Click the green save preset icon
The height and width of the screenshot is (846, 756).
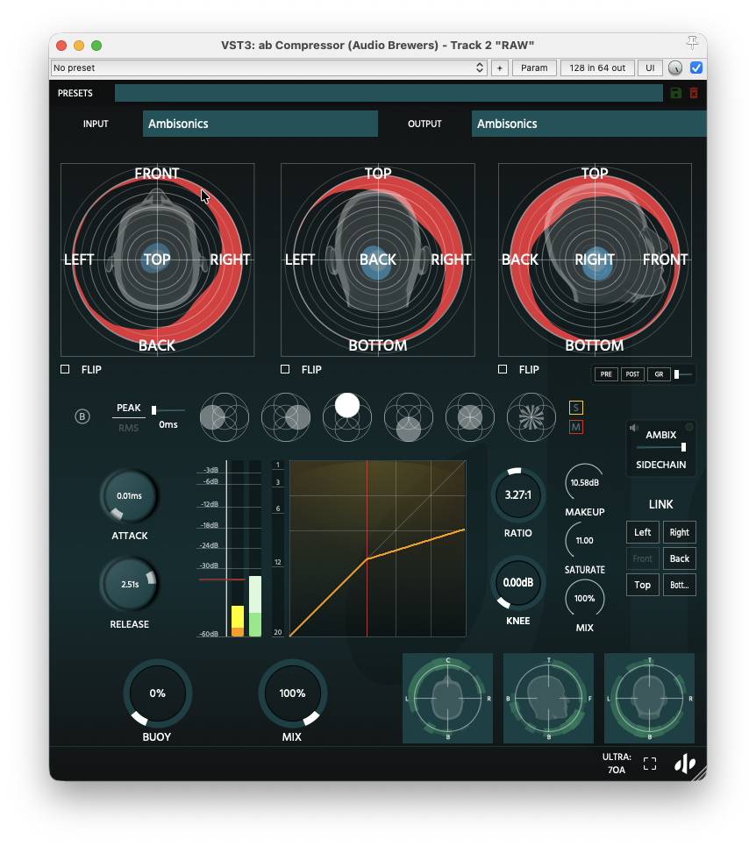675,93
